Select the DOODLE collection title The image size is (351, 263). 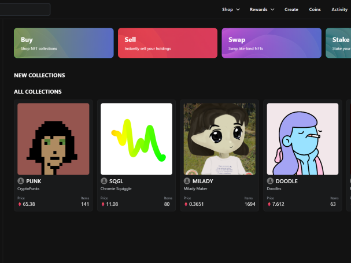tap(287, 181)
